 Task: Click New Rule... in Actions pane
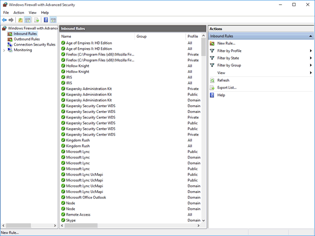pyautogui.click(x=226, y=43)
